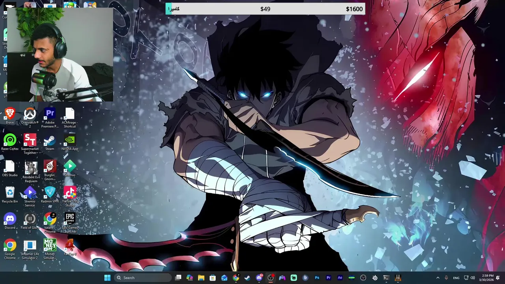Open Microsoft Store taskbar icon
This screenshot has height=284, width=505.
(213, 278)
